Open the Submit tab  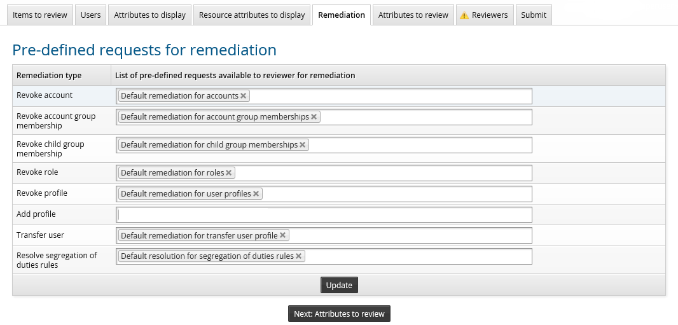point(533,15)
